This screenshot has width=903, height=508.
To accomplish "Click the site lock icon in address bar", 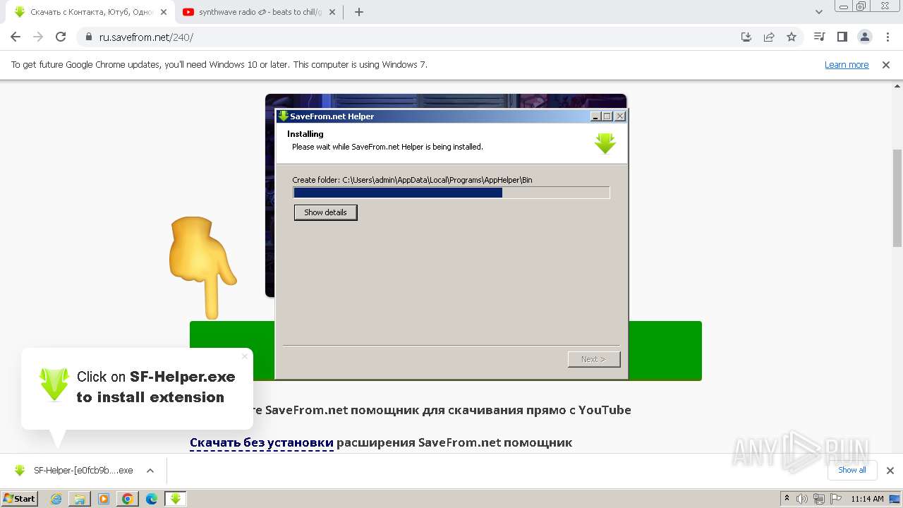I will coord(89,37).
